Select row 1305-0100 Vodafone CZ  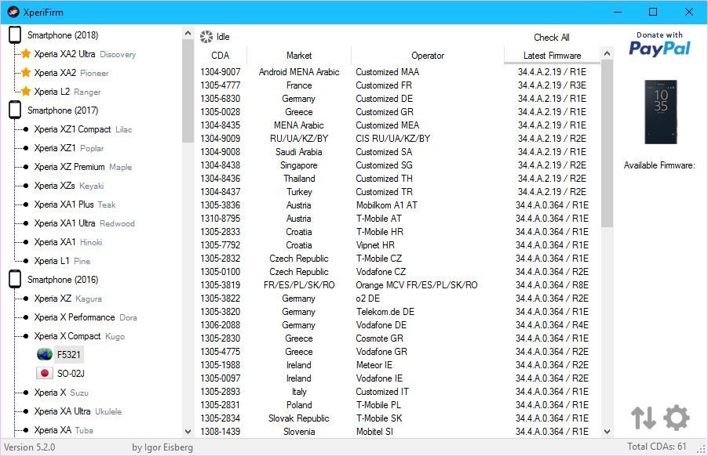398,272
